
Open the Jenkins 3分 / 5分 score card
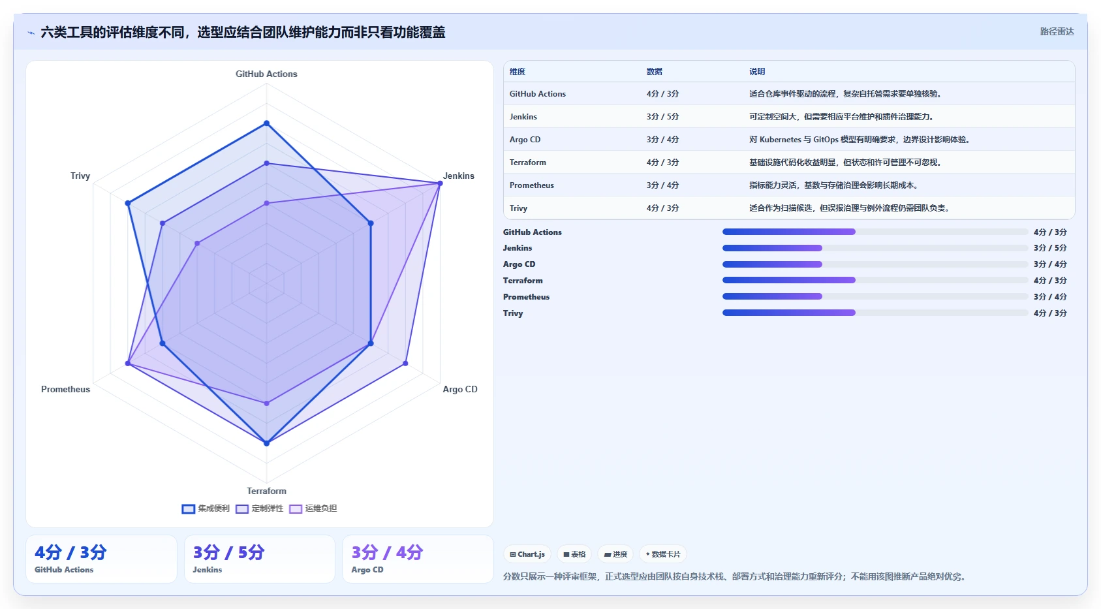tap(260, 559)
